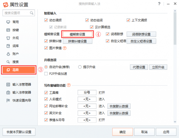Open 自定义短语设置
This screenshot has width=179, height=138.
click(141, 41)
